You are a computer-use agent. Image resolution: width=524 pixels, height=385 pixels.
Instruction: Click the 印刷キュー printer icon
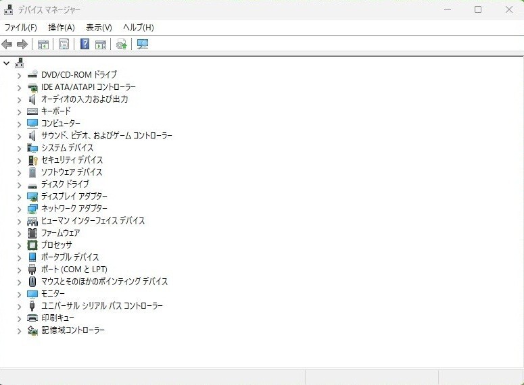tap(32, 318)
